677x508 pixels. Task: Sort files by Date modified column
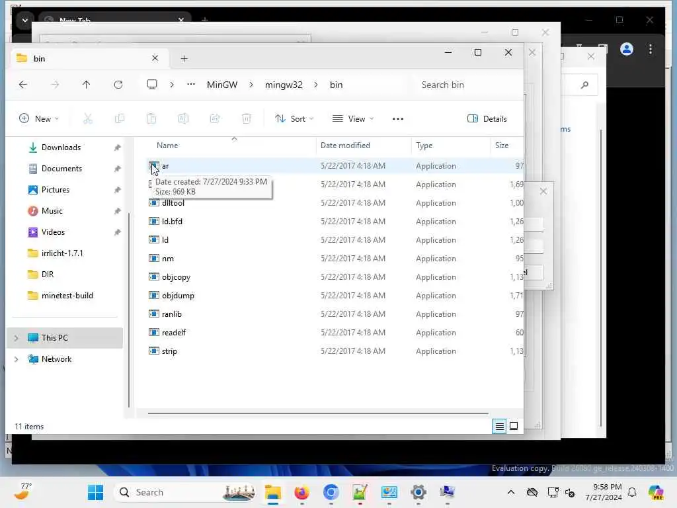[345, 146]
